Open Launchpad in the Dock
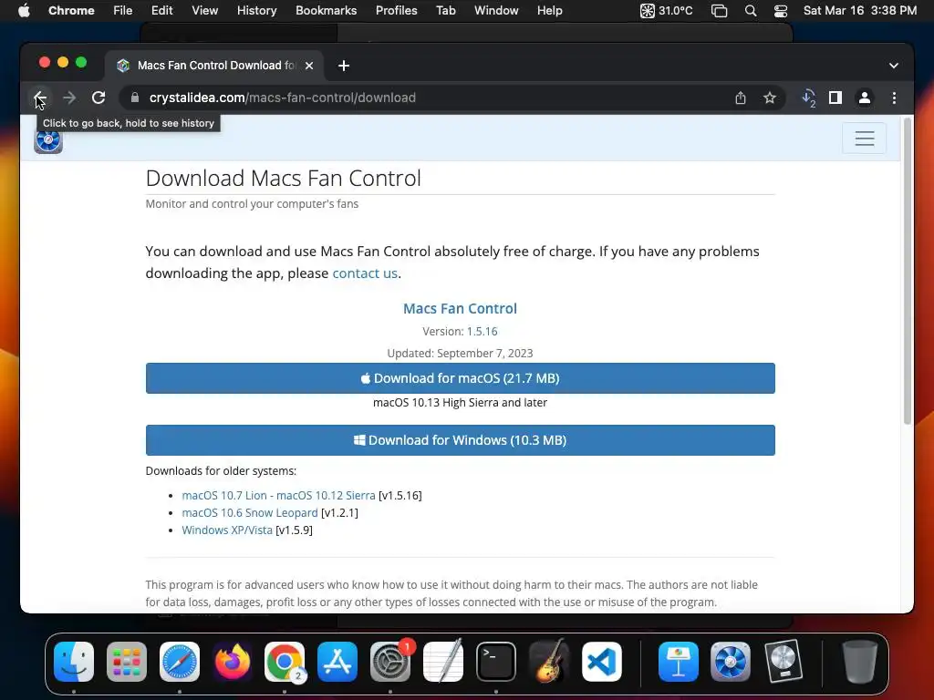Viewport: 934px width, 700px height. click(x=126, y=662)
